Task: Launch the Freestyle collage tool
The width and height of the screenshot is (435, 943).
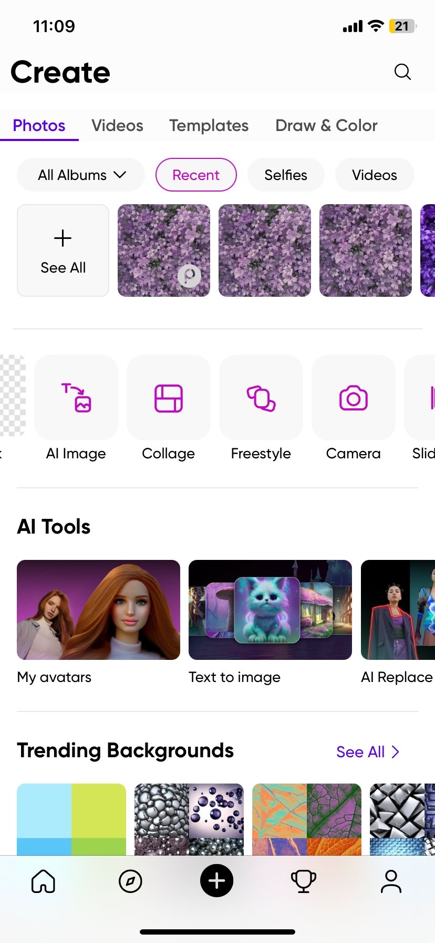Action: (x=261, y=397)
